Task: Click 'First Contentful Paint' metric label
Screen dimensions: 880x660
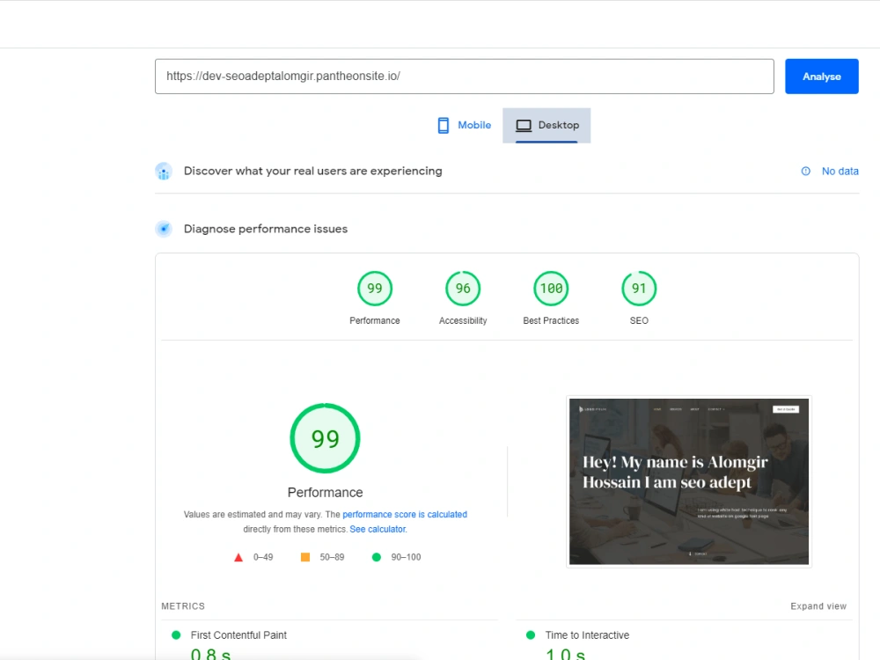Action: pyautogui.click(x=238, y=635)
